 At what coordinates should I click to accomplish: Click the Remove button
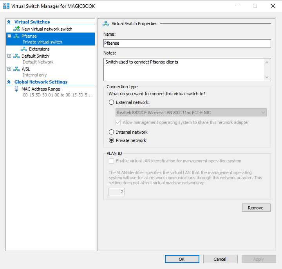(x=256, y=208)
